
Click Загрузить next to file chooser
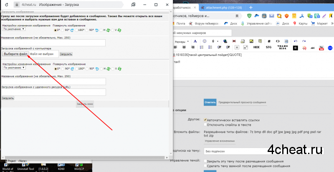tap(66, 54)
